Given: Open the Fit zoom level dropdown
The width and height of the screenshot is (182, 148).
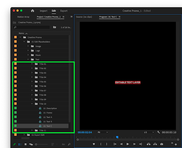Looking at the screenshot, I should coord(103,132).
